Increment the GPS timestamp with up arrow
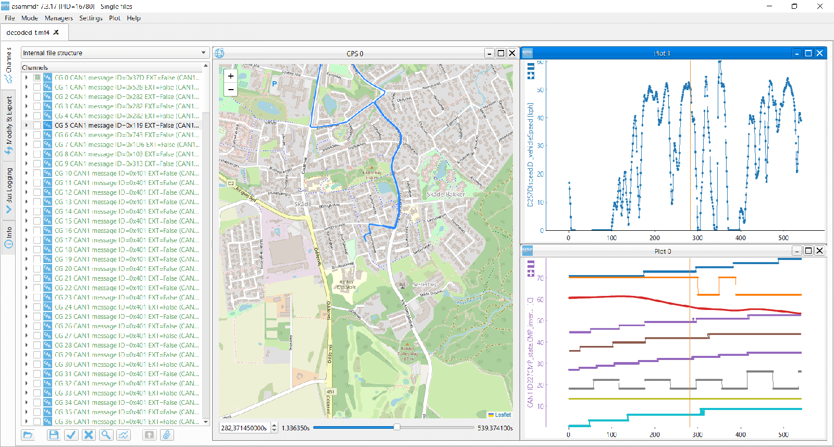This screenshot has height=447, width=834. pos(275,425)
